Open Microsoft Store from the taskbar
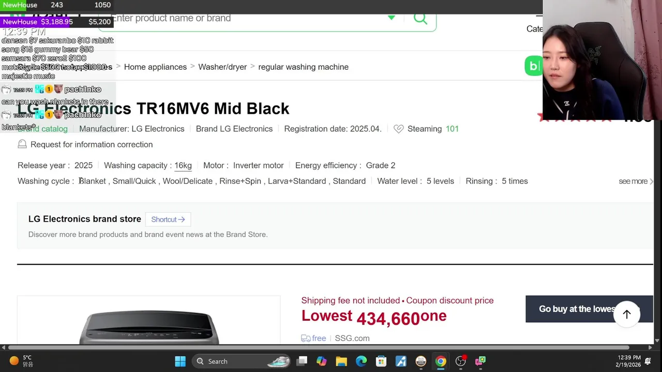Screen dimensions: 662x372 click(x=381, y=361)
